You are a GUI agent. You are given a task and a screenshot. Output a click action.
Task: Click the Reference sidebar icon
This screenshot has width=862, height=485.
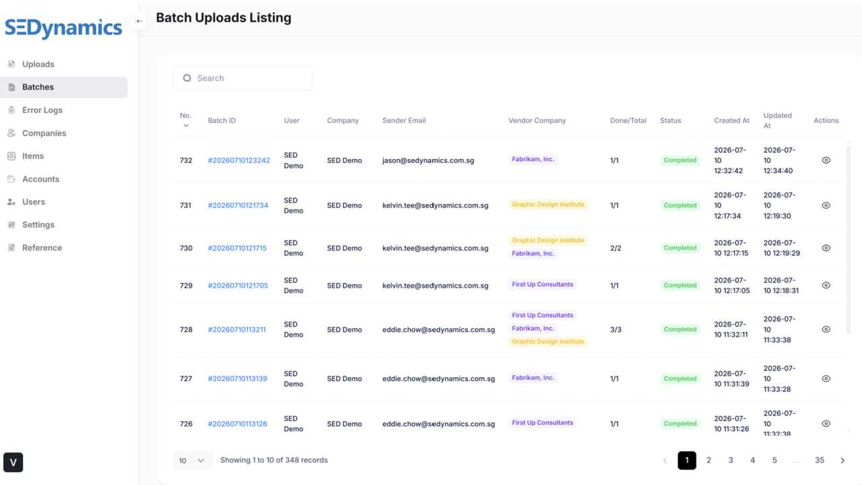(x=11, y=248)
